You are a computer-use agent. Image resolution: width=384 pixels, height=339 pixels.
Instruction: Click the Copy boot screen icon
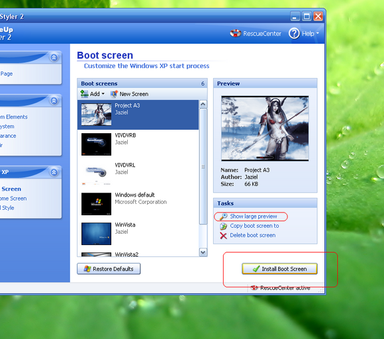click(223, 226)
